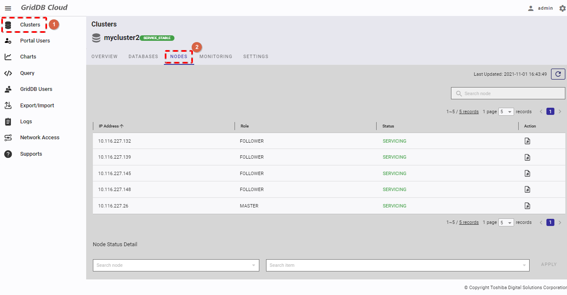567x295 pixels.
Task: Open detail action for node 10.116.227.132
Action: tap(527, 141)
